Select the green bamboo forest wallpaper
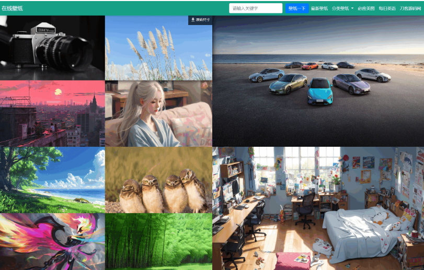Image resolution: width=424 pixels, height=270 pixels. click(158, 242)
